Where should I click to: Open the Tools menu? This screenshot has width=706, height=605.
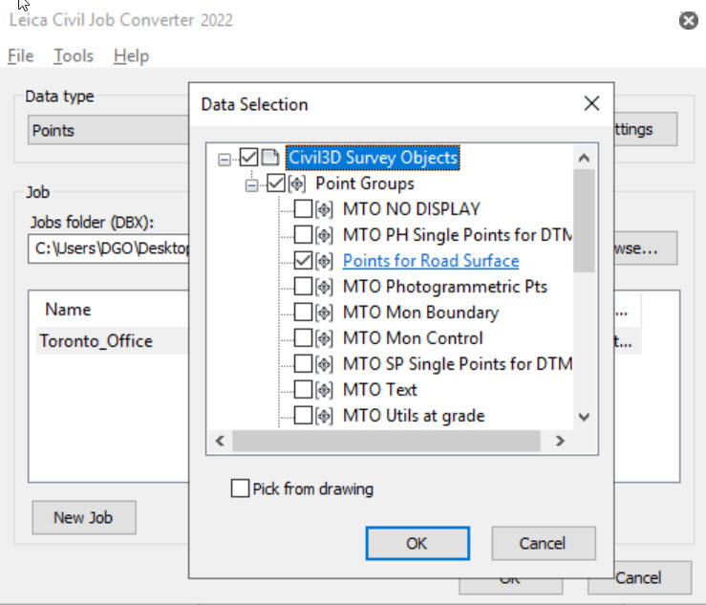tap(74, 56)
